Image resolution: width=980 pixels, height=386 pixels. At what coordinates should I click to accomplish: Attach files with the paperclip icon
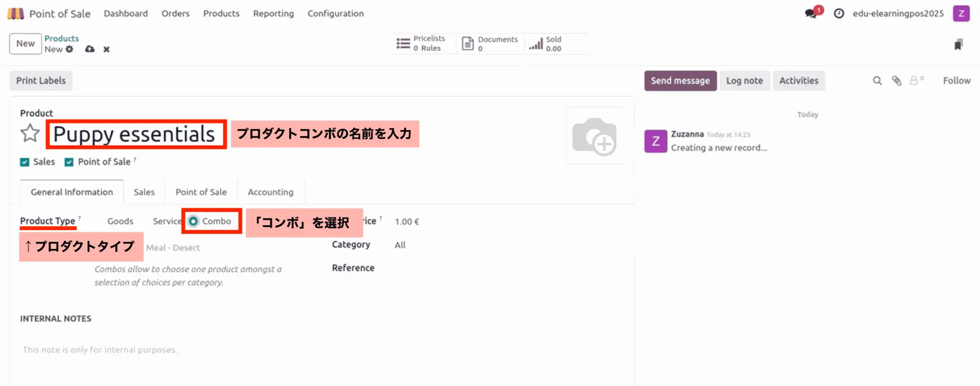tap(897, 80)
